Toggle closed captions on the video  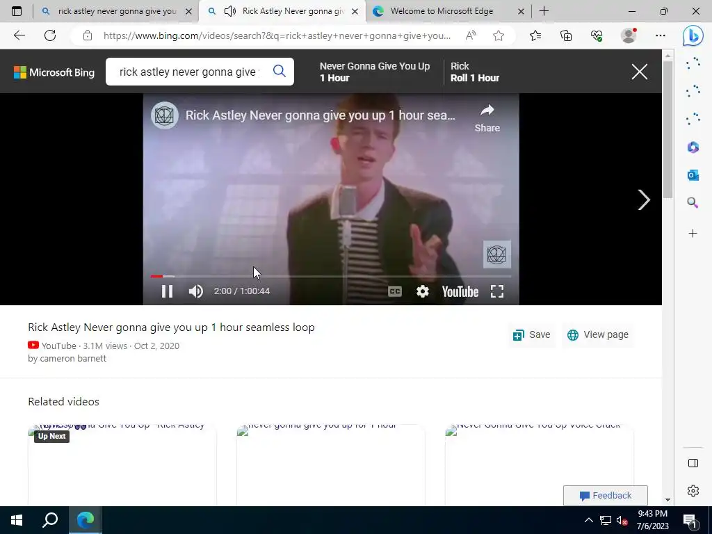pyautogui.click(x=395, y=291)
